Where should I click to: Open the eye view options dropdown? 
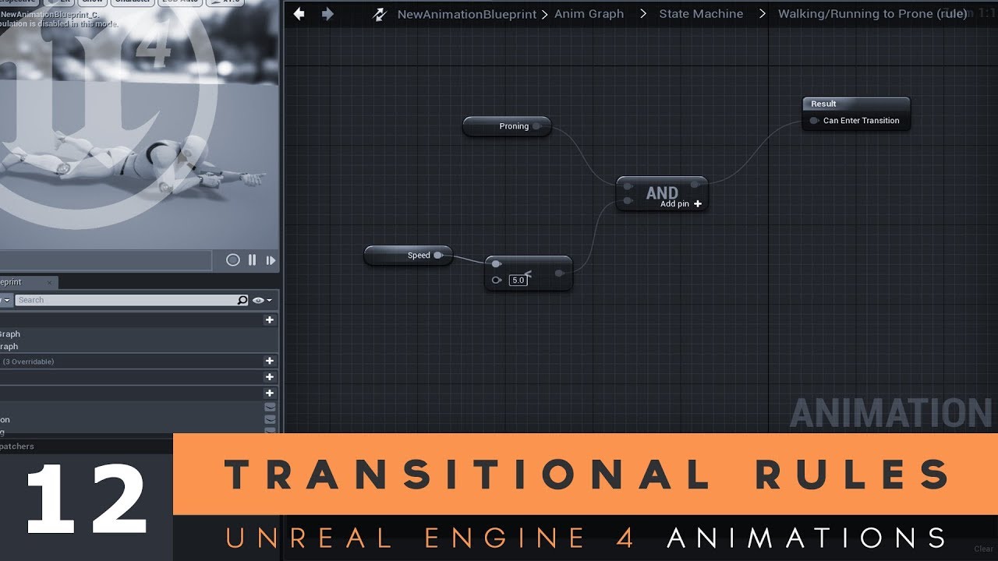click(x=262, y=300)
